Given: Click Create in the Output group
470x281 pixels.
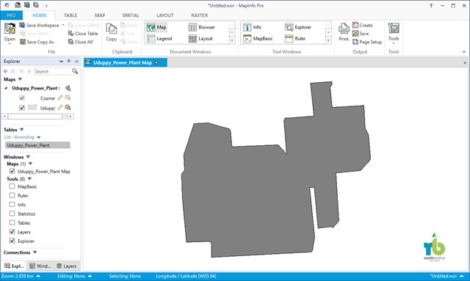Looking at the screenshot, I should pos(362,25).
